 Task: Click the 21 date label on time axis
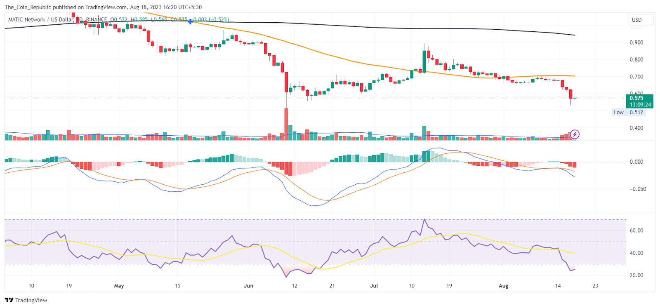pos(332,286)
